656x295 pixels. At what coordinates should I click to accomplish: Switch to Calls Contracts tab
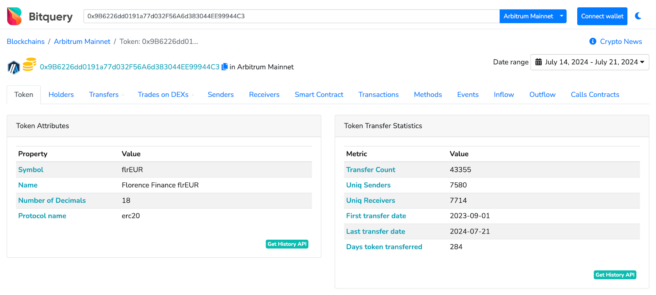595,95
